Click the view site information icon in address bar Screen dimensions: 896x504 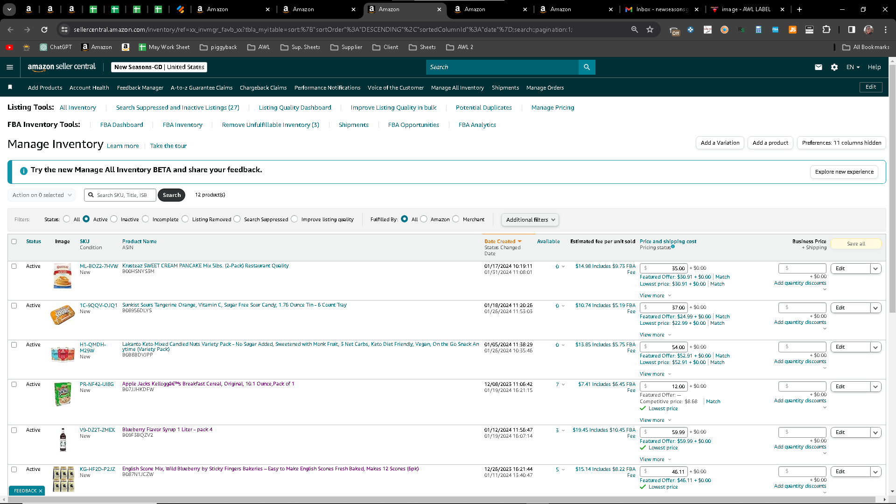pyautogui.click(x=64, y=29)
